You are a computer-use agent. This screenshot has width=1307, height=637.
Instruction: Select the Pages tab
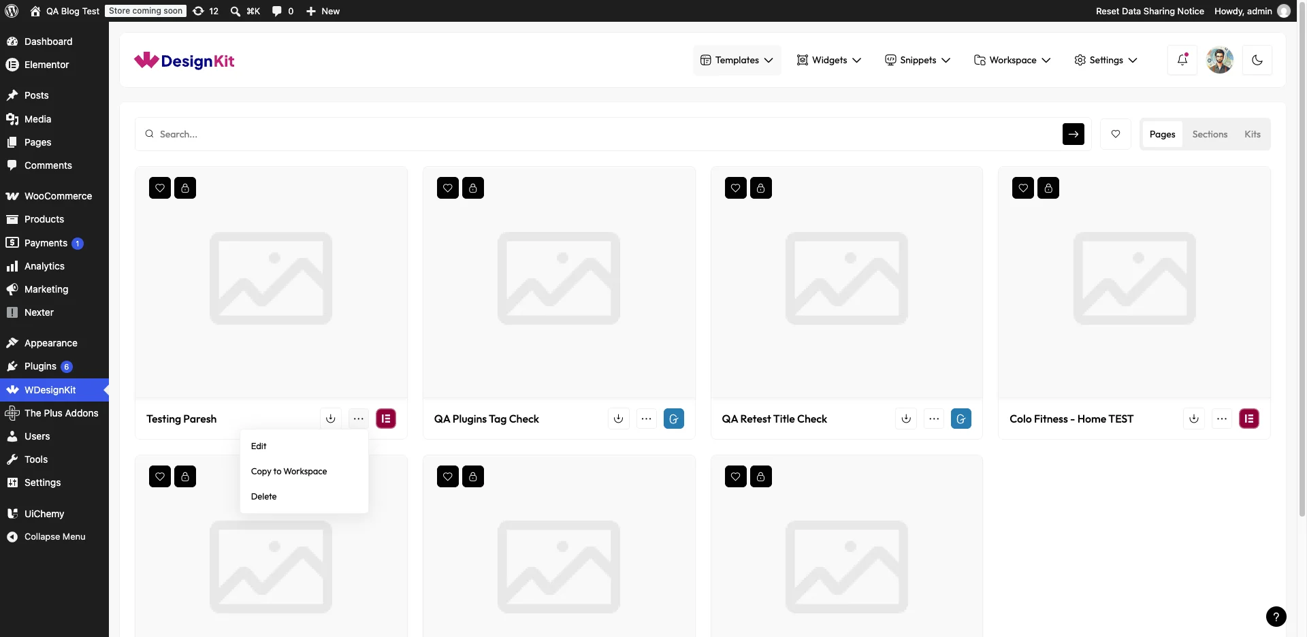coord(1163,134)
